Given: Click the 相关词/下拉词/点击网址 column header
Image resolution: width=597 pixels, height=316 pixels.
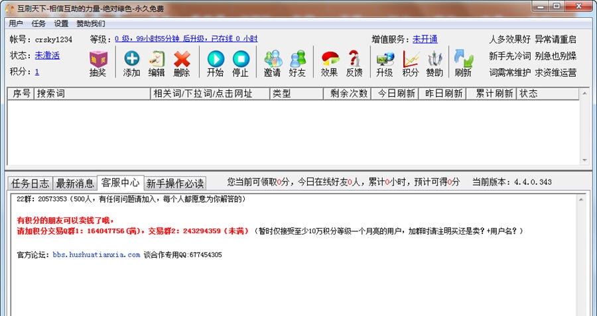Looking at the screenshot, I should click(210, 93).
